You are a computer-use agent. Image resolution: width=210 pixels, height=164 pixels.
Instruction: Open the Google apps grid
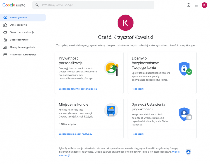(x=196, y=5)
